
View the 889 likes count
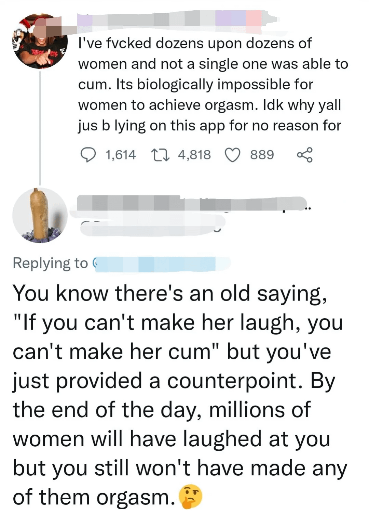[x=262, y=155]
